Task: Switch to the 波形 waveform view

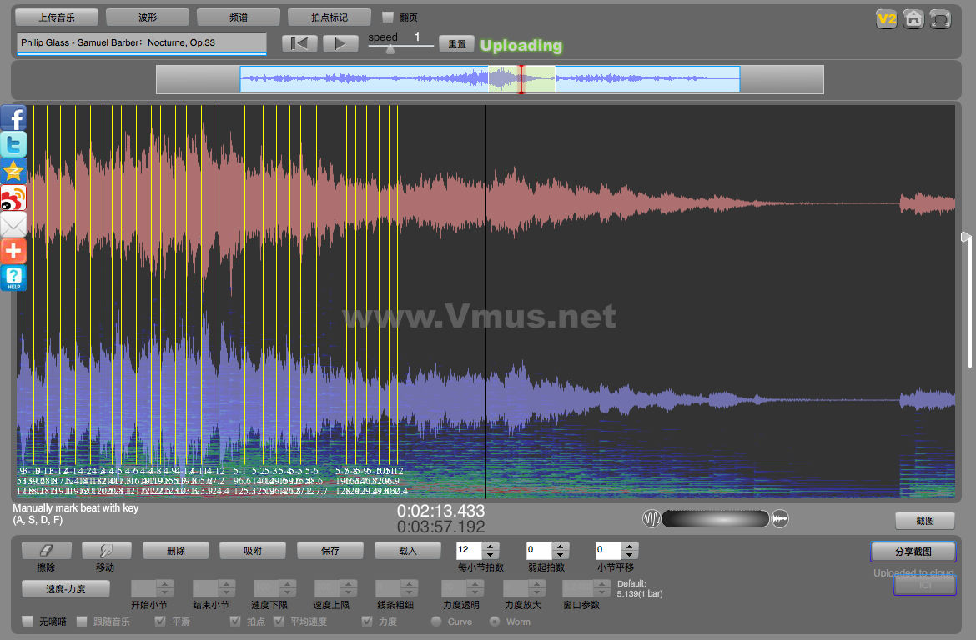Action: coord(148,17)
